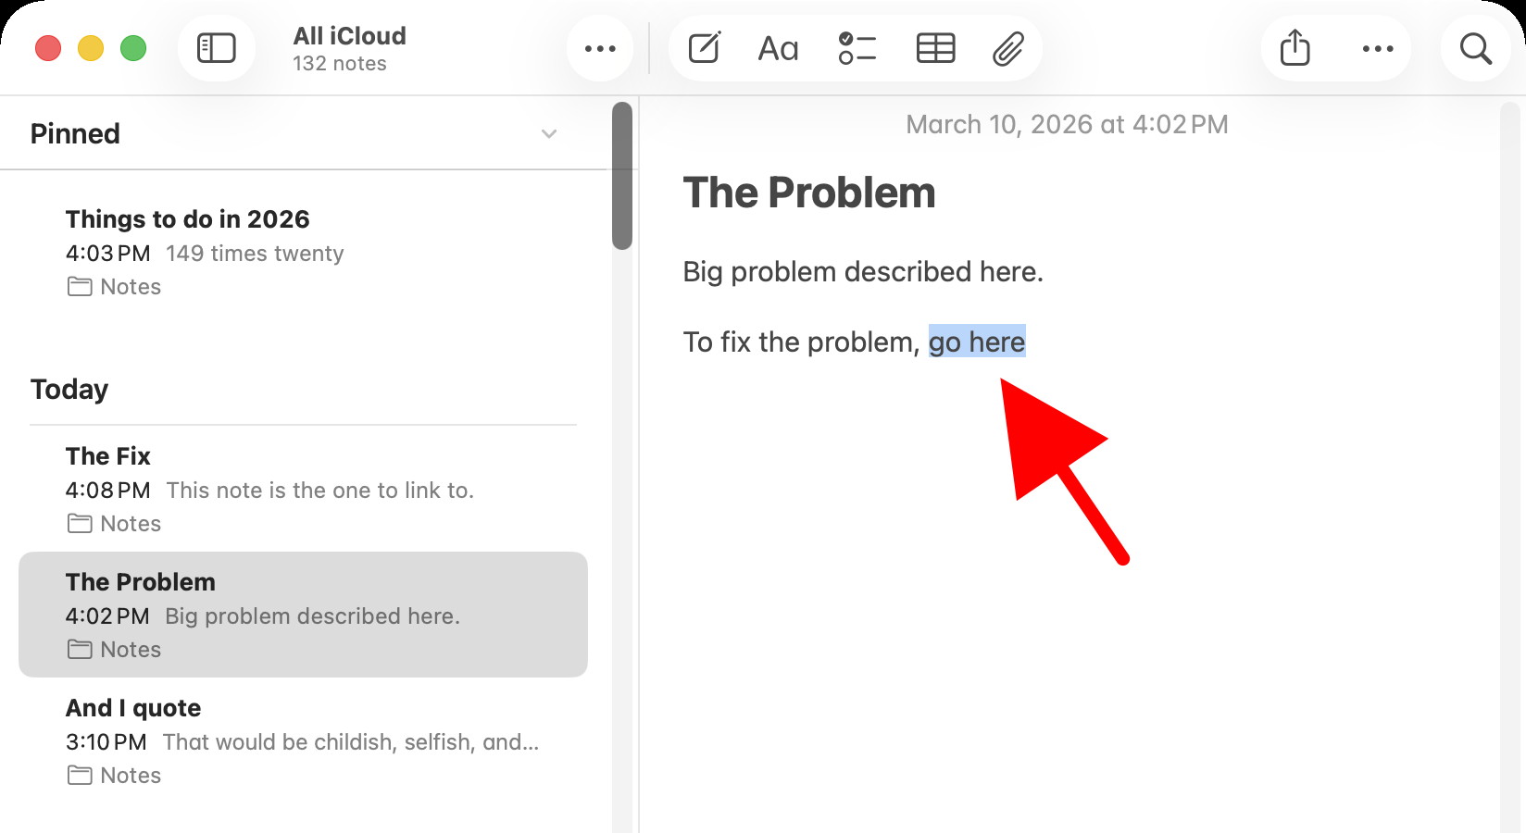Click the notes list vertical scrollbar

(x=622, y=176)
